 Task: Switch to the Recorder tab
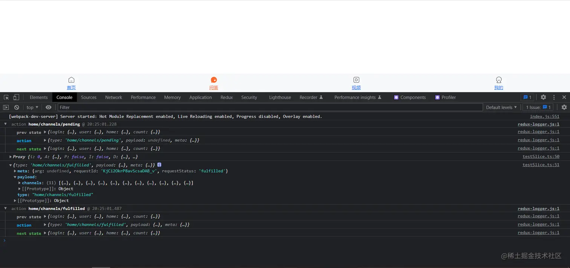(x=311, y=97)
